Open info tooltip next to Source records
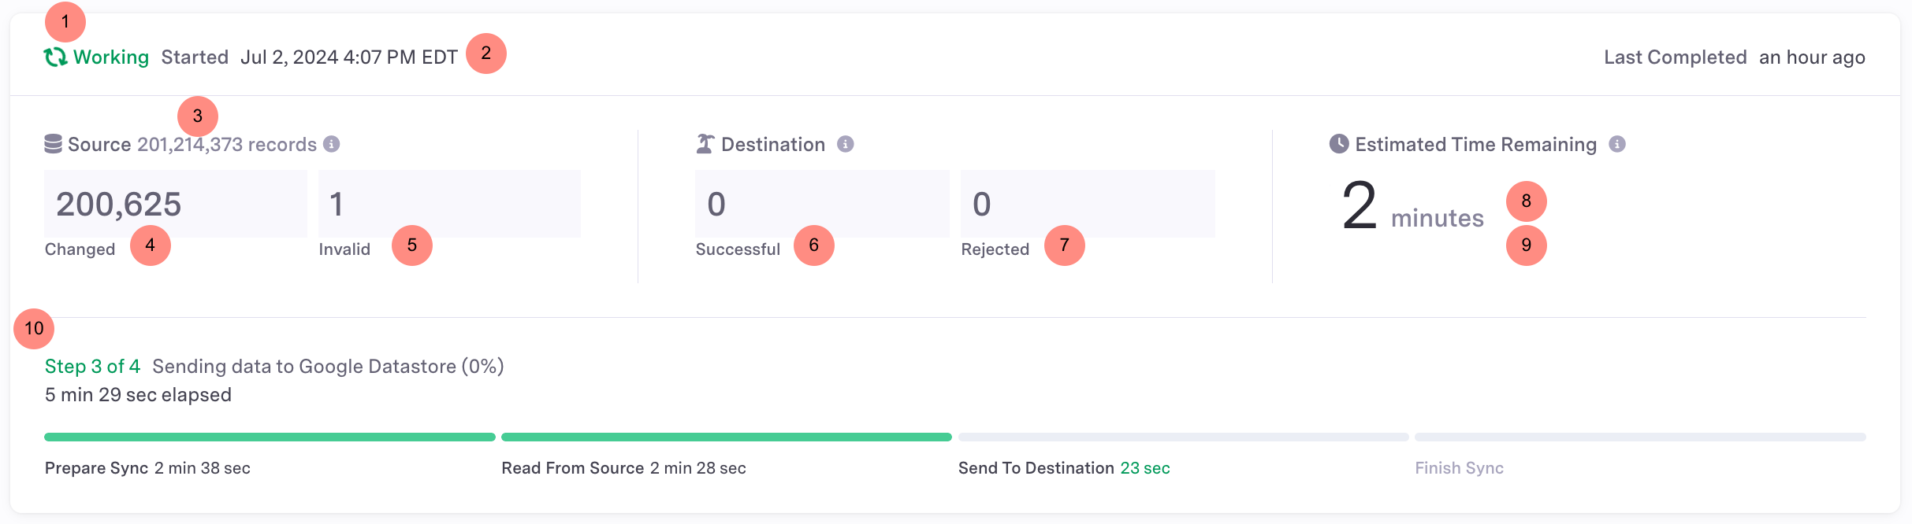The width and height of the screenshot is (1912, 524). [x=332, y=144]
